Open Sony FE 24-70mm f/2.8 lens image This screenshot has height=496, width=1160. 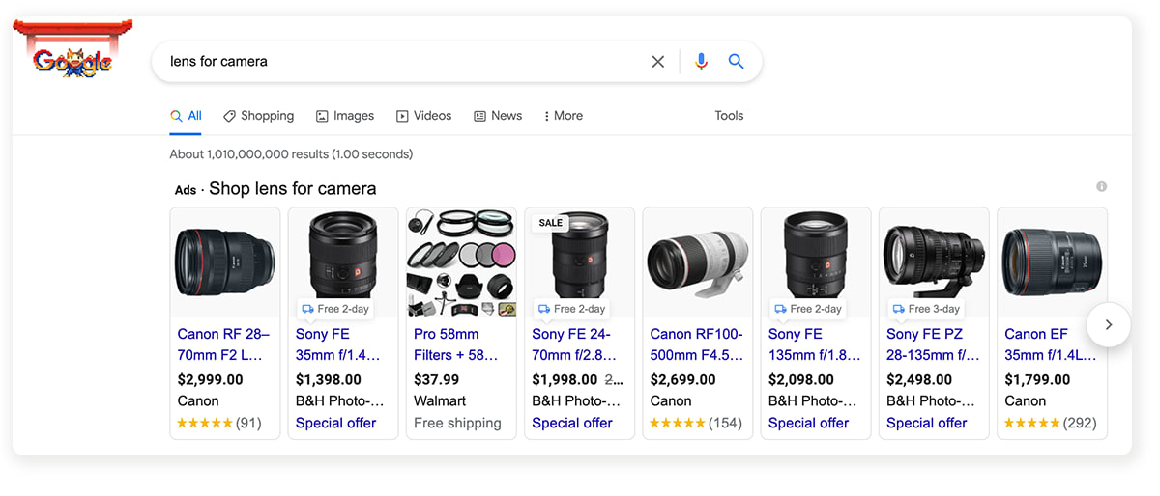579,262
